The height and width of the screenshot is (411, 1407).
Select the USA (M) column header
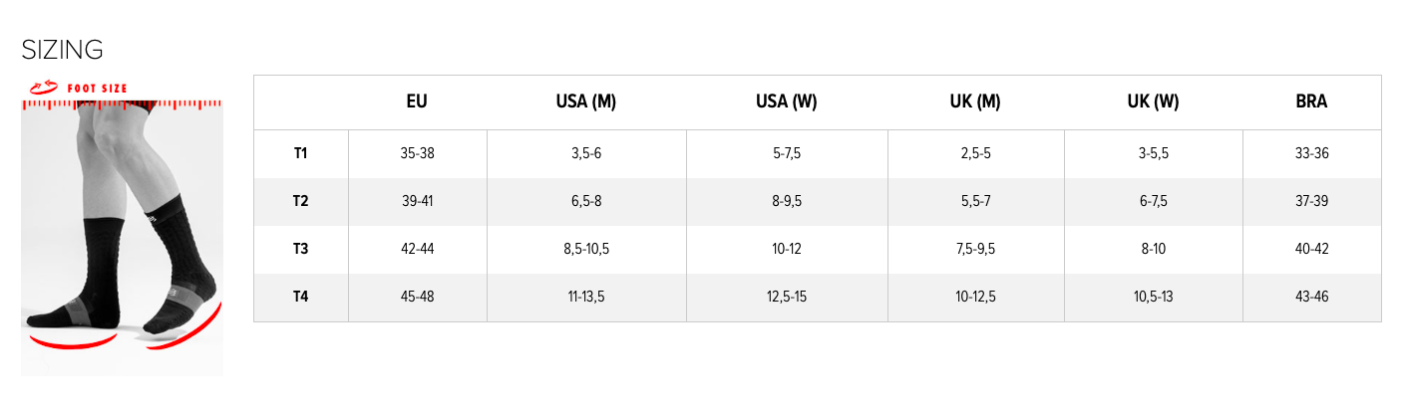[x=585, y=102]
